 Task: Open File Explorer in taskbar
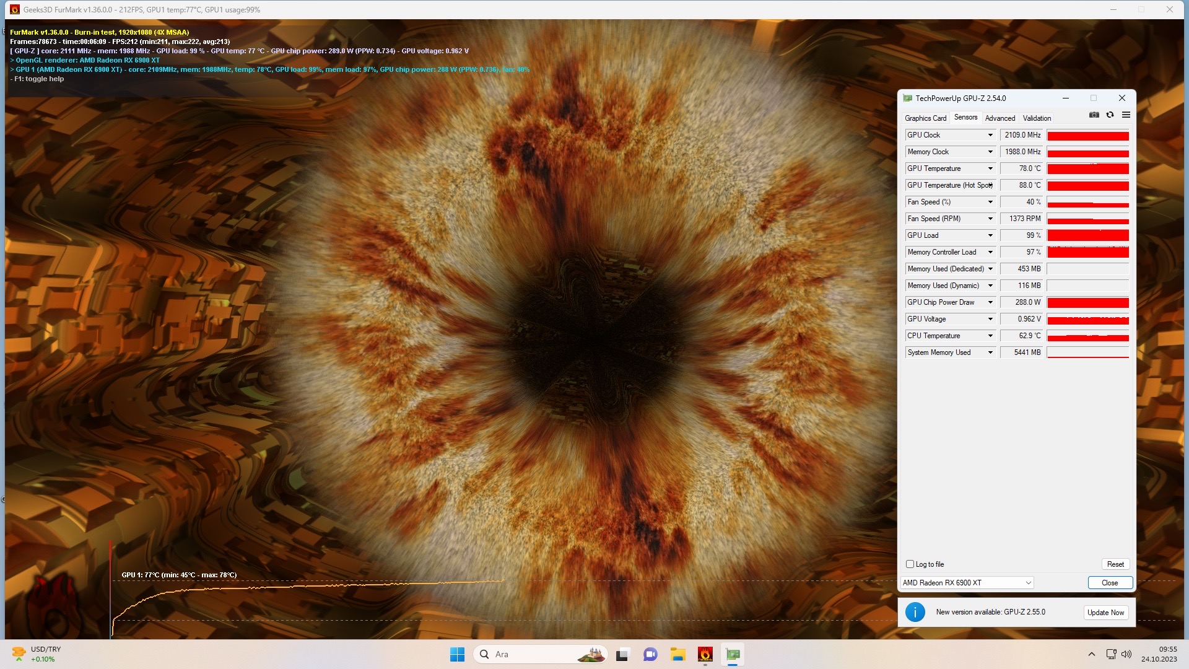(x=677, y=654)
